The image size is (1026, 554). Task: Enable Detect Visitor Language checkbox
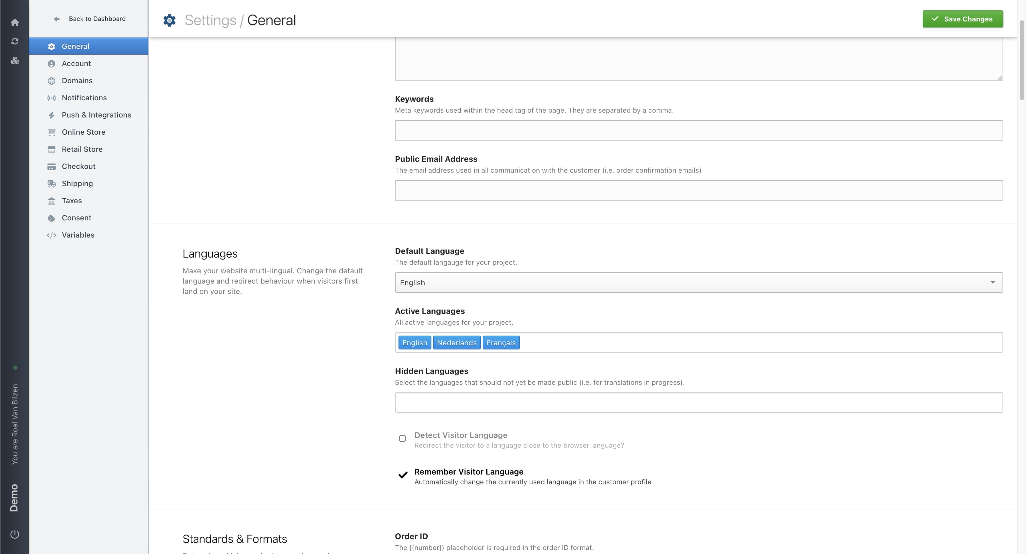click(x=402, y=438)
